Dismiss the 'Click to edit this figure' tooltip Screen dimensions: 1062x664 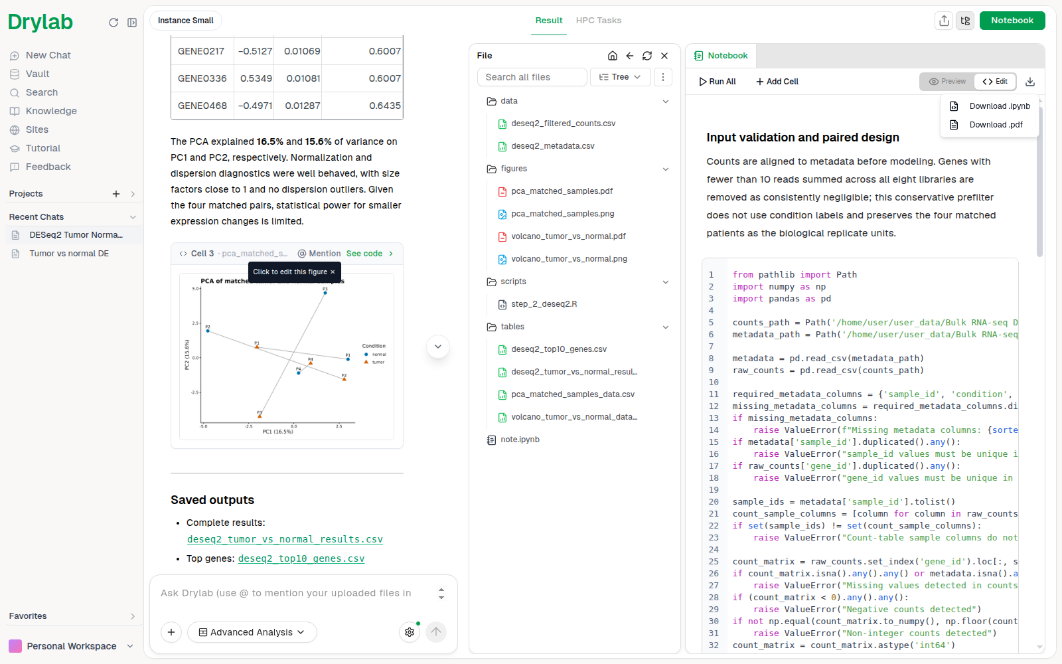tap(333, 272)
